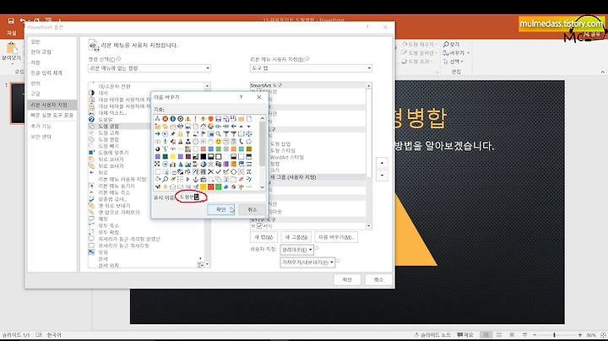Screen dimensions: 608x341
Task: Choose the clock symbol in the grid
Action: [195, 142]
